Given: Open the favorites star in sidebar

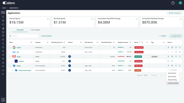Looking at the screenshot, I should coord(3,17).
